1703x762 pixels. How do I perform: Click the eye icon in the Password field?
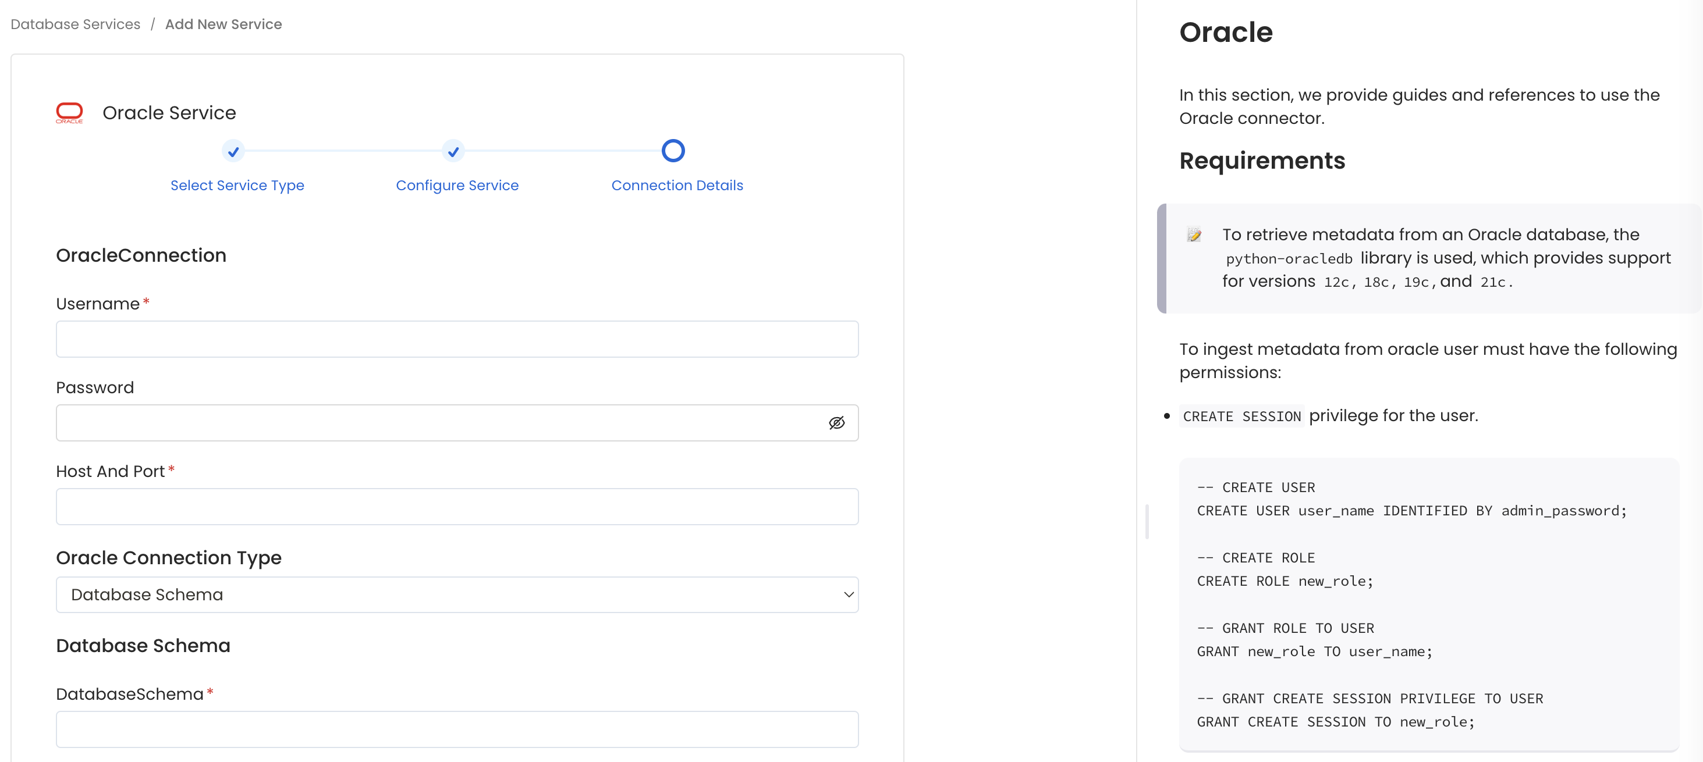tap(837, 423)
